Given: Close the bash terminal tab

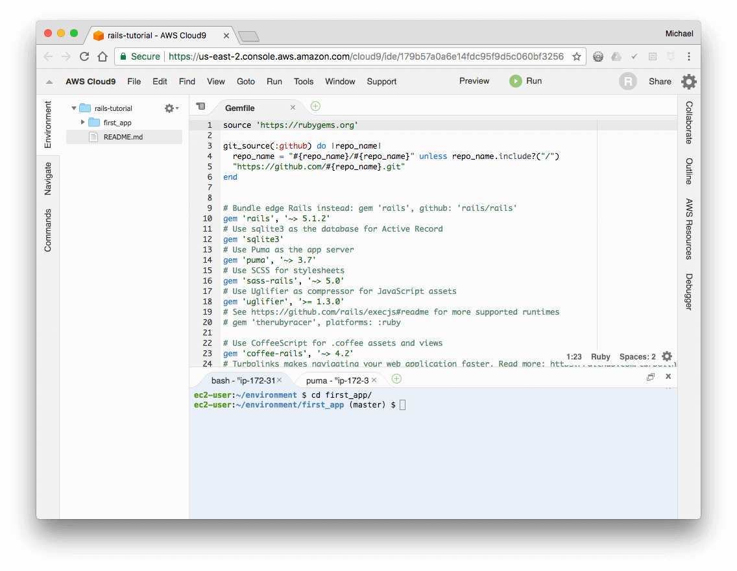Looking at the screenshot, I should (279, 380).
